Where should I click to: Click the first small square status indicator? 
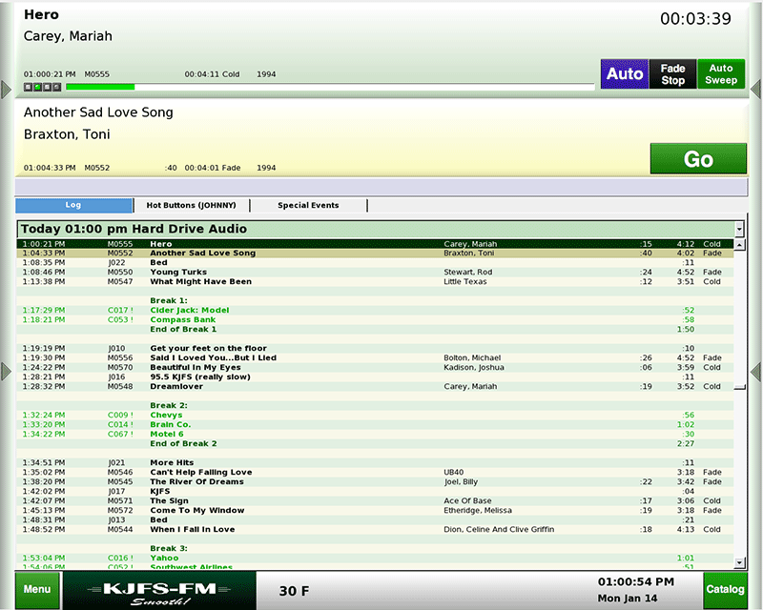pyautogui.click(x=28, y=87)
